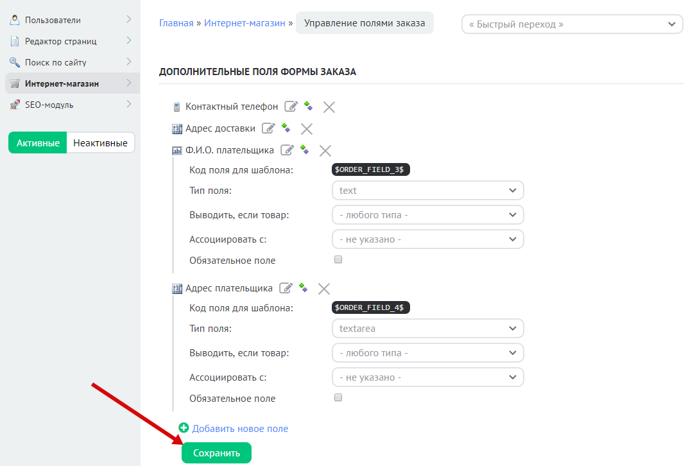Toggle Обязательное поле for Ф.И.О. плательщика
695x466 pixels.
[339, 260]
